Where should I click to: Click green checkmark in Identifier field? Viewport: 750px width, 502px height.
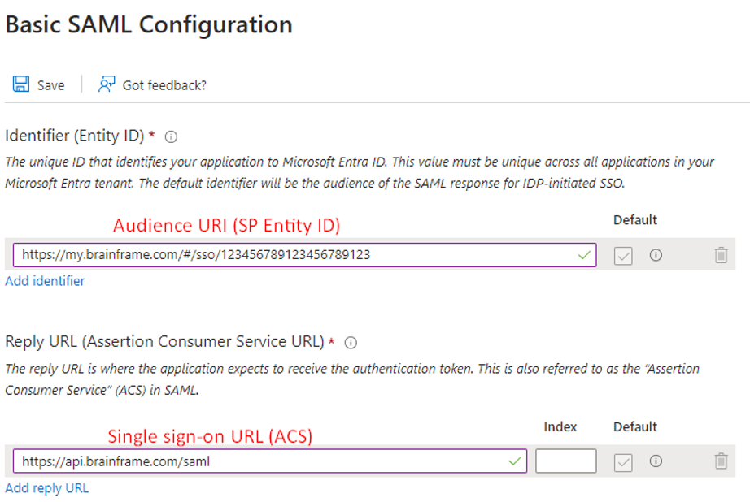point(584,255)
